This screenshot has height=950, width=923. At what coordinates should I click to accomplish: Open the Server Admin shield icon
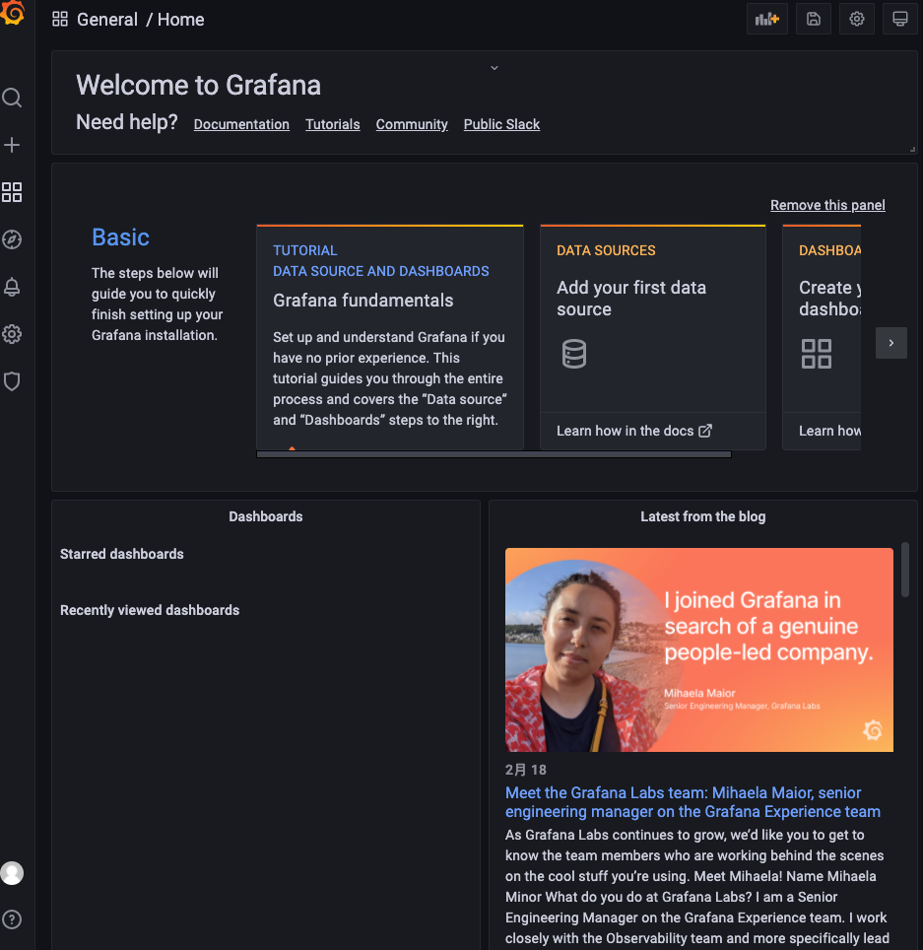(x=12, y=381)
